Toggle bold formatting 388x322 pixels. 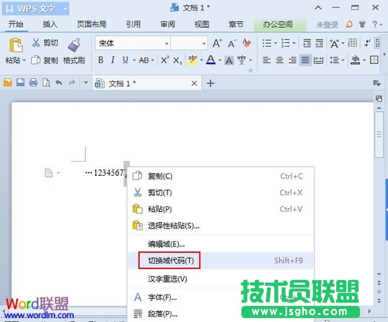point(101,60)
